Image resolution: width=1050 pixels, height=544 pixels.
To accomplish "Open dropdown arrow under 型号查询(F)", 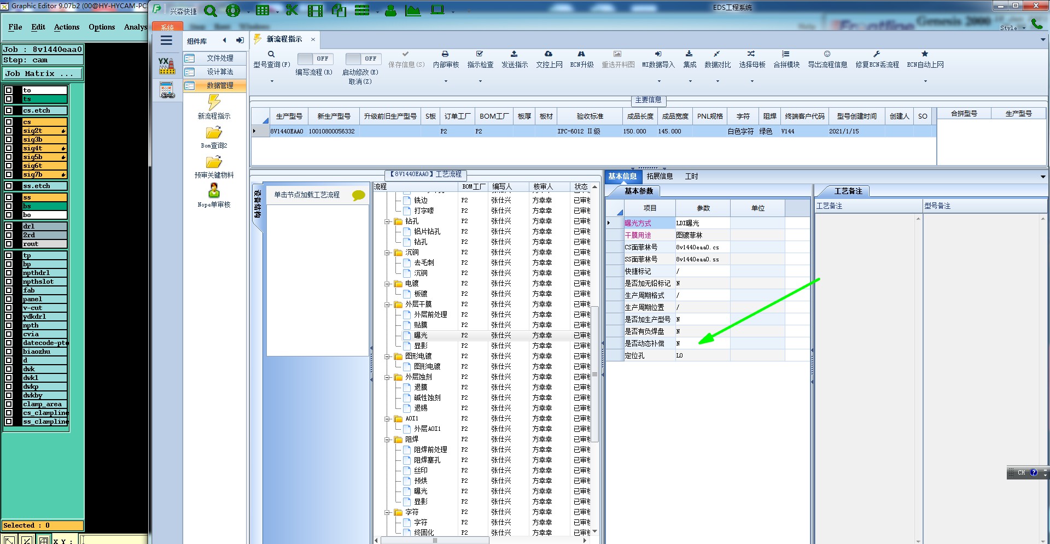I will [272, 81].
